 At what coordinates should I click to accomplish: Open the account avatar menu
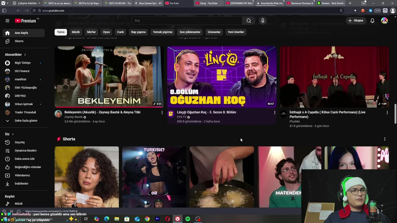(x=384, y=21)
